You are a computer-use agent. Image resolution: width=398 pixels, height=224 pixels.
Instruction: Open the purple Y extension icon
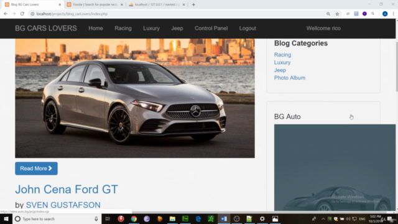pyautogui.click(x=364, y=14)
